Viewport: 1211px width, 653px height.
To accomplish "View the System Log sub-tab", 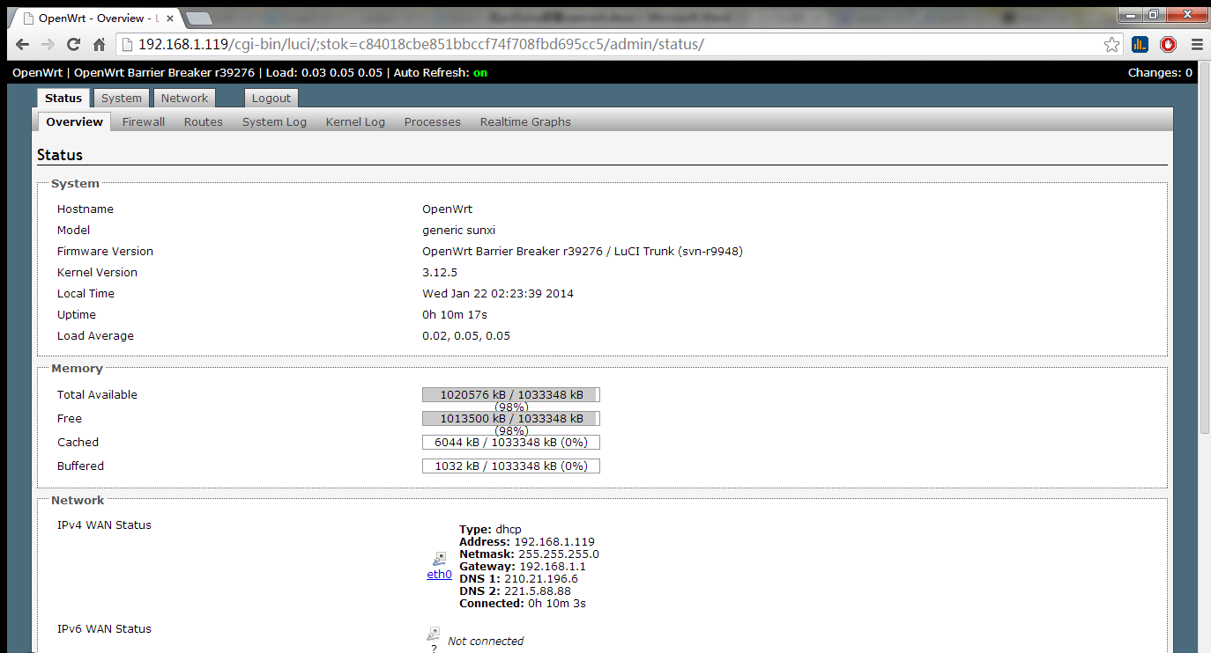I will (275, 122).
